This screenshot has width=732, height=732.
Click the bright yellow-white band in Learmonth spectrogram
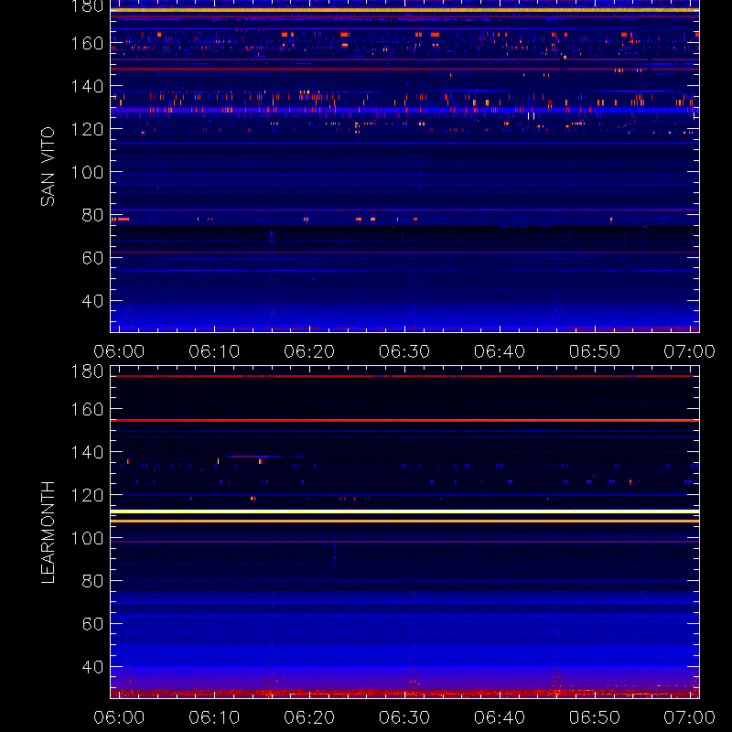pyautogui.click(x=404, y=511)
